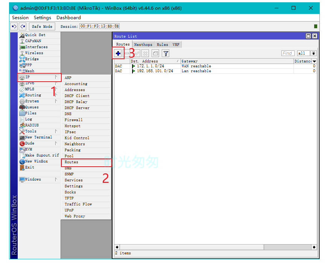This screenshot has width=330, height=263.
Task: Select DNS in the IP submenu
Action: (86, 114)
